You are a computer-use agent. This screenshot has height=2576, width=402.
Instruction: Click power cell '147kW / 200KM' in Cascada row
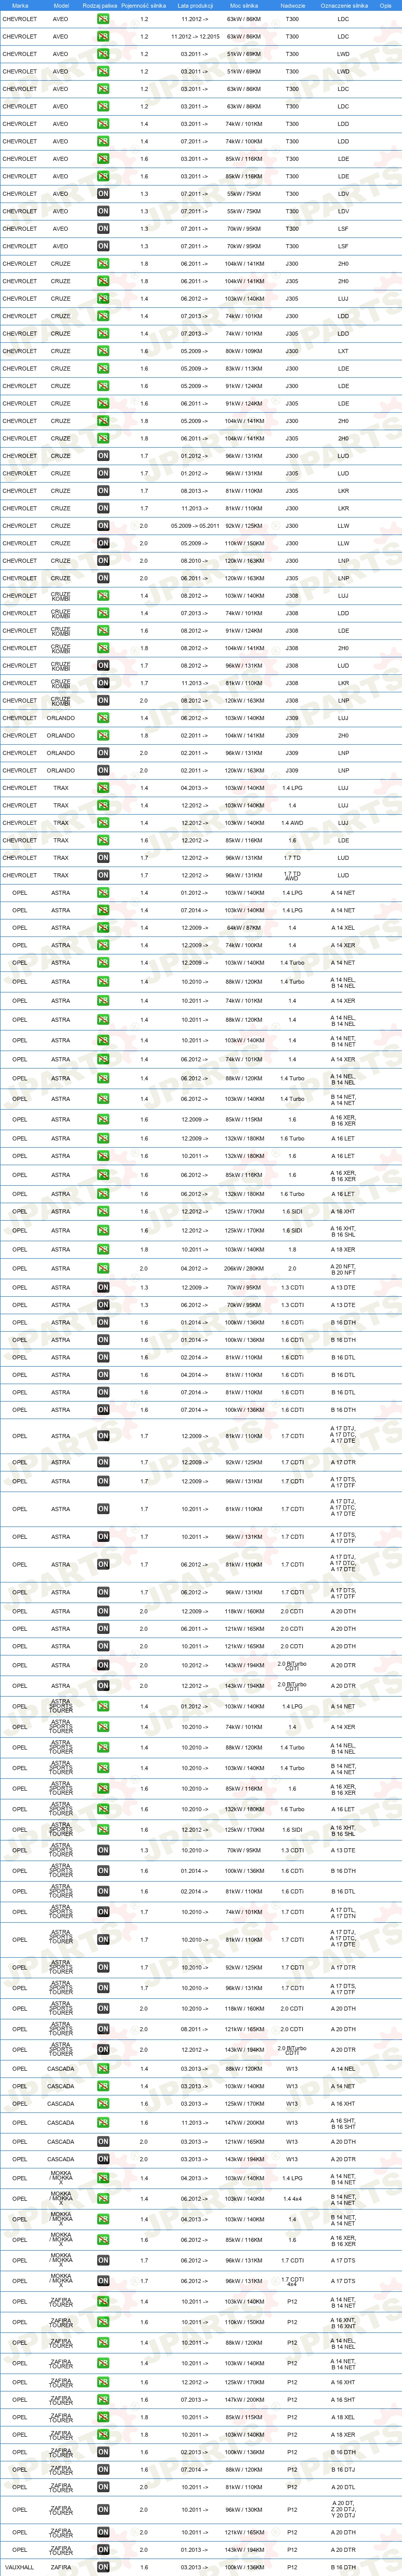(244, 2122)
